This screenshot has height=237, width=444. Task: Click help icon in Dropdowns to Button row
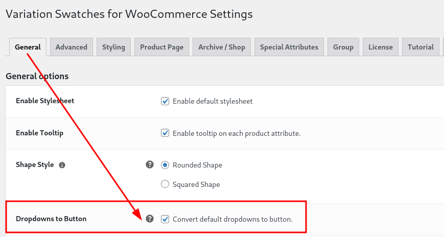coord(150,218)
